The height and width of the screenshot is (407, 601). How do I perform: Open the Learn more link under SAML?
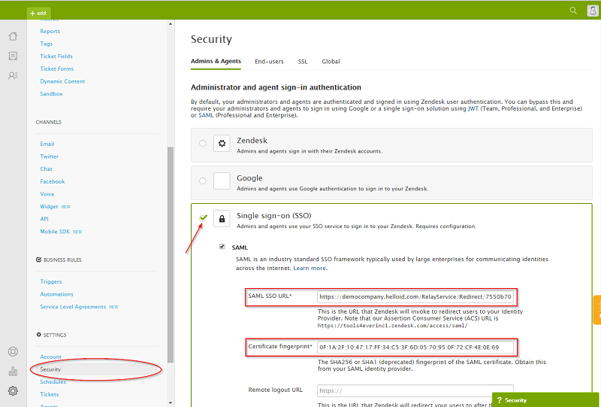pos(310,269)
